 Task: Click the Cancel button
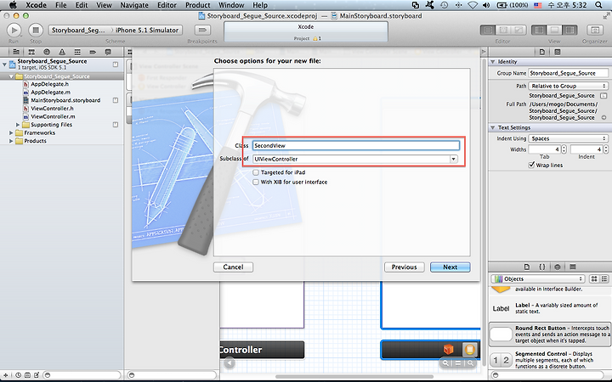point(234,267)
